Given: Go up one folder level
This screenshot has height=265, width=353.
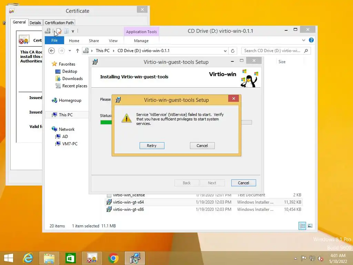Looking at the screenshot, I should pos(78,51).
